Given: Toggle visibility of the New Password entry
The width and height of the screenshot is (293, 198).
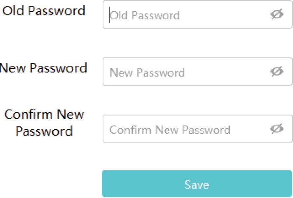Looking at the screenshot, I should pos(277,72).
